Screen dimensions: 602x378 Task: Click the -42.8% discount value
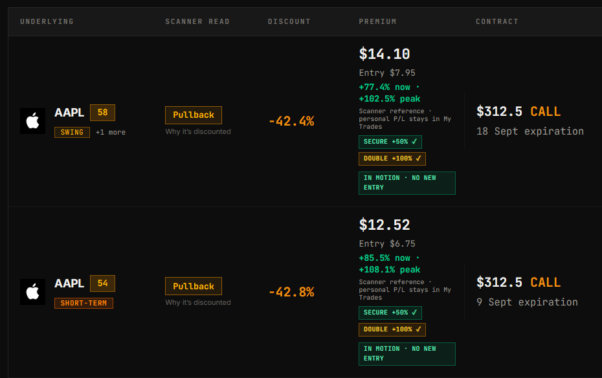[x=291, y=293]
